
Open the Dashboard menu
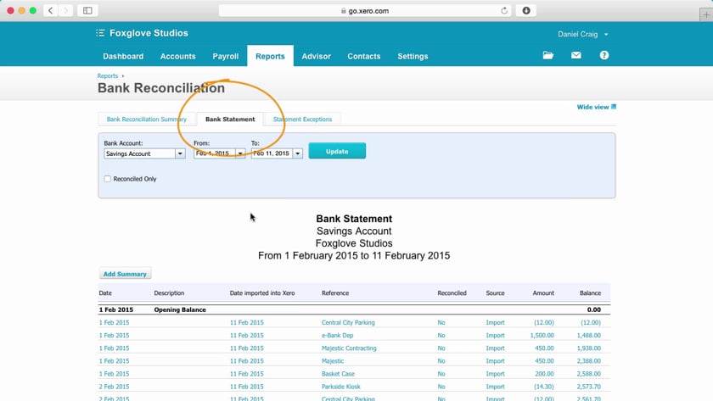click(123, 56)
